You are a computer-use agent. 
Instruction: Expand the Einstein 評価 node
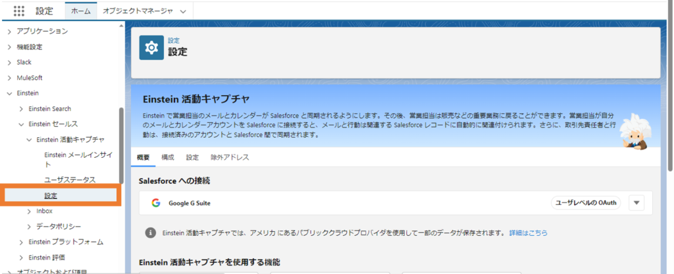tap(22, 258)
